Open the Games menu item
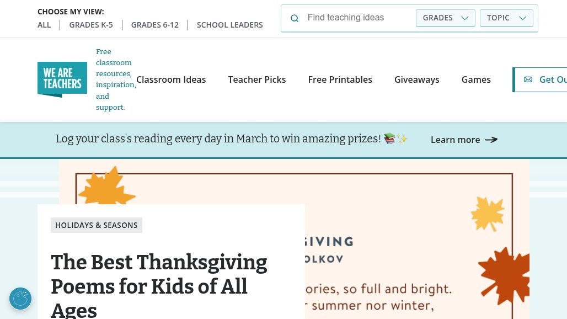 click(476, 79)
